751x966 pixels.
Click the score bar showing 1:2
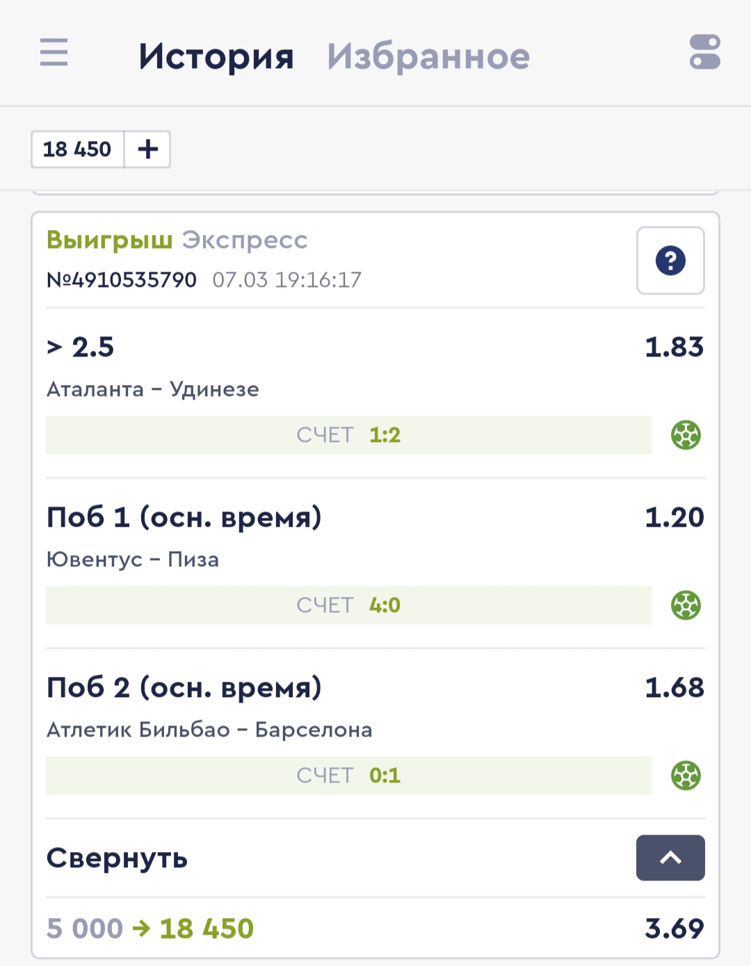pyautogui.click(x=348, y=435)
